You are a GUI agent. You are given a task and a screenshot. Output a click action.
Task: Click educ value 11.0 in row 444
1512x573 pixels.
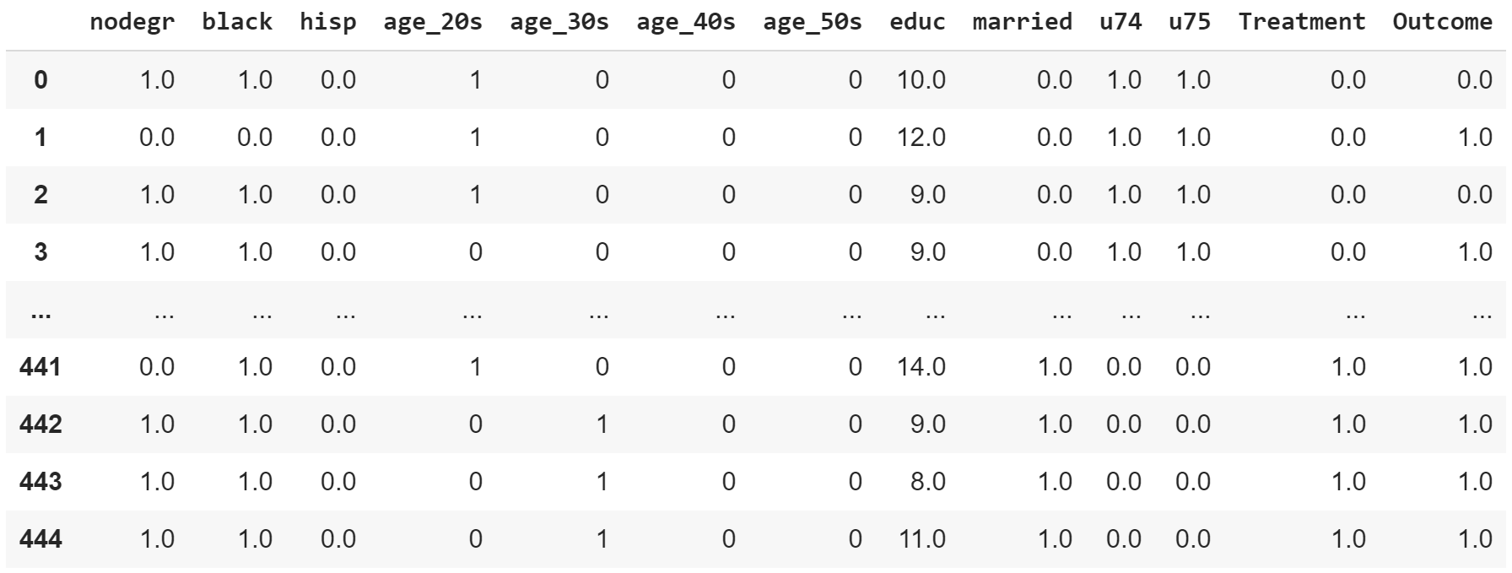[x=921, y=539]
